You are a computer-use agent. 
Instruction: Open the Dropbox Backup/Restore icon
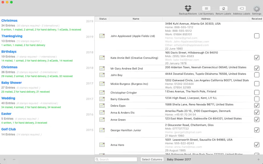tap(188, 8)
